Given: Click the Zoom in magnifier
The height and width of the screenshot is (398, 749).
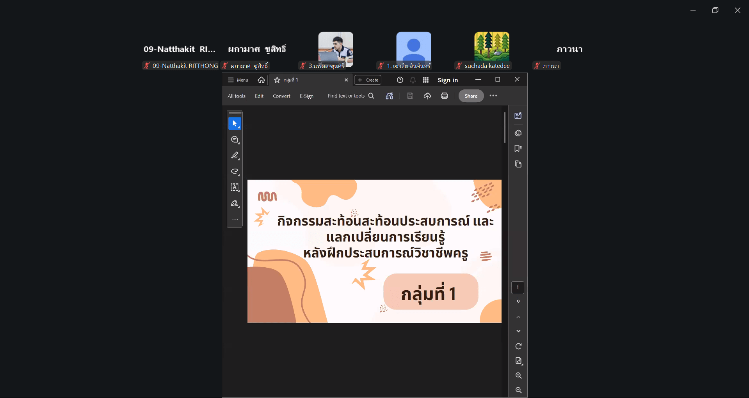Looking at the screenshot, I should coord(518,375).
